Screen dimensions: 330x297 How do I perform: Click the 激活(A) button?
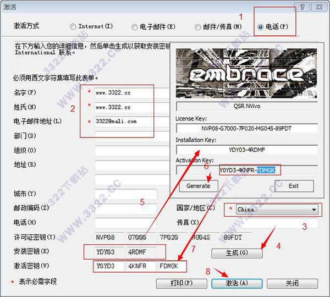click(237, 284)
